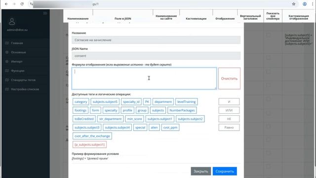This screenshot has width=316, height=178.
Task: Click the Вертикальный заголовок column header
Action: (x=250, y=17)
